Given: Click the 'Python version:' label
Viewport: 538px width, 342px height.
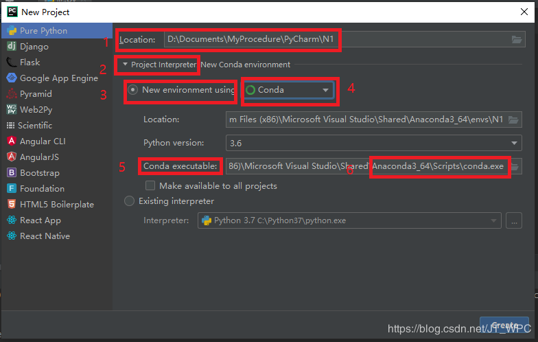Looking at the screenshot, I should (174, 143).
